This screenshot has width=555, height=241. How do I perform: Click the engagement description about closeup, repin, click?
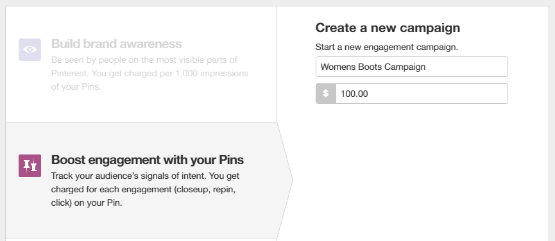145,190
